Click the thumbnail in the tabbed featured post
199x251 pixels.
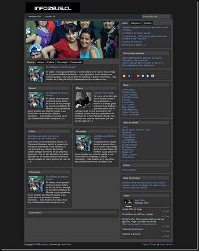[36, 74]
